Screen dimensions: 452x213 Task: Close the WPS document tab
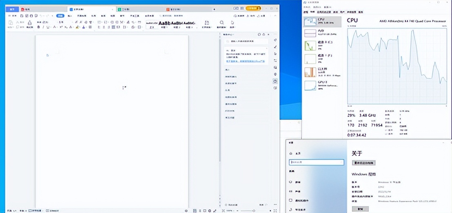(113, 9)
